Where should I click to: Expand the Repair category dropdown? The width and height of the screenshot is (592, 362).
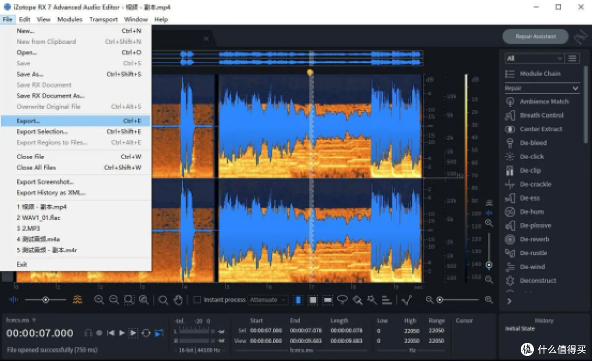(542, 88)
